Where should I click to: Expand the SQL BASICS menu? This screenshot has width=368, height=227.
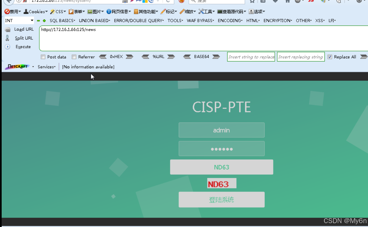62,21
